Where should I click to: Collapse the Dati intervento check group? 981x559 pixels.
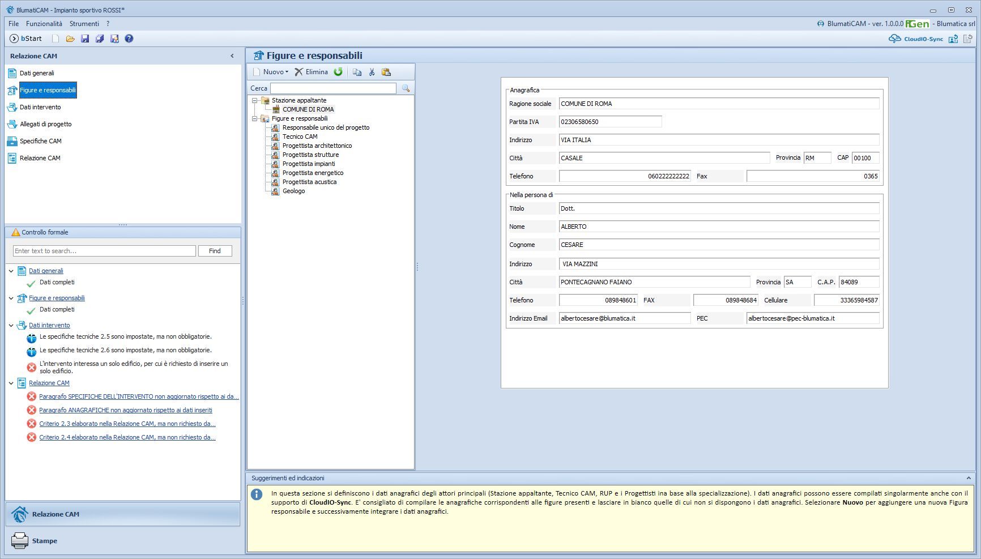coord(11,325)
